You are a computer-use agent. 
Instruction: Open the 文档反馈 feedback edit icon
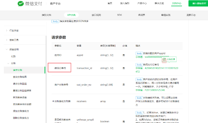coord(164,59)
